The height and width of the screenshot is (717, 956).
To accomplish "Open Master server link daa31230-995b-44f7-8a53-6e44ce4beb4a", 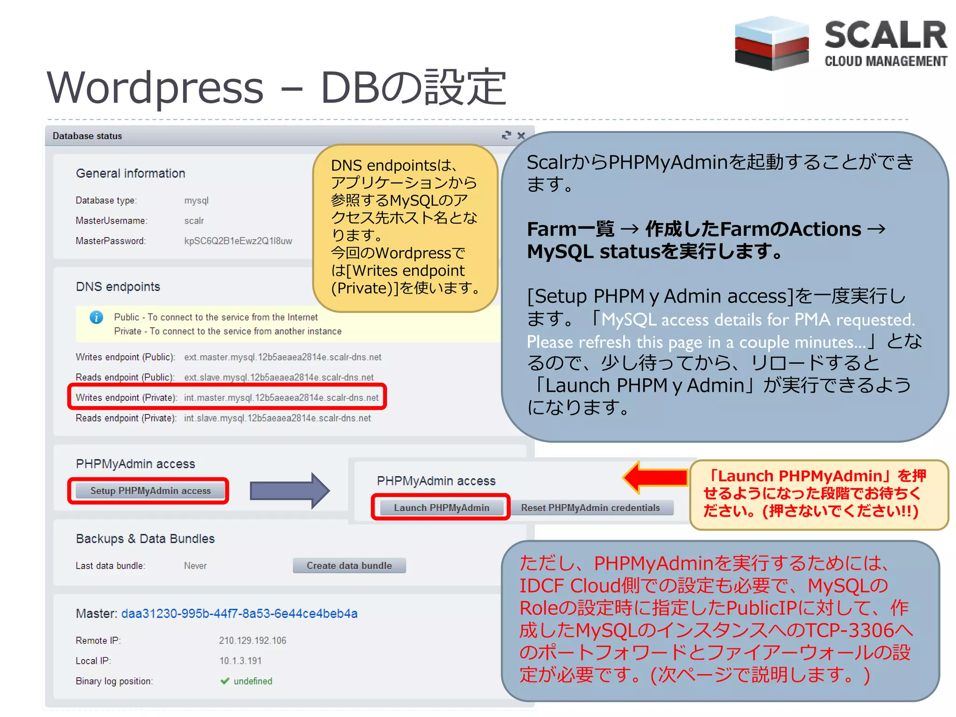I will 239,613.
